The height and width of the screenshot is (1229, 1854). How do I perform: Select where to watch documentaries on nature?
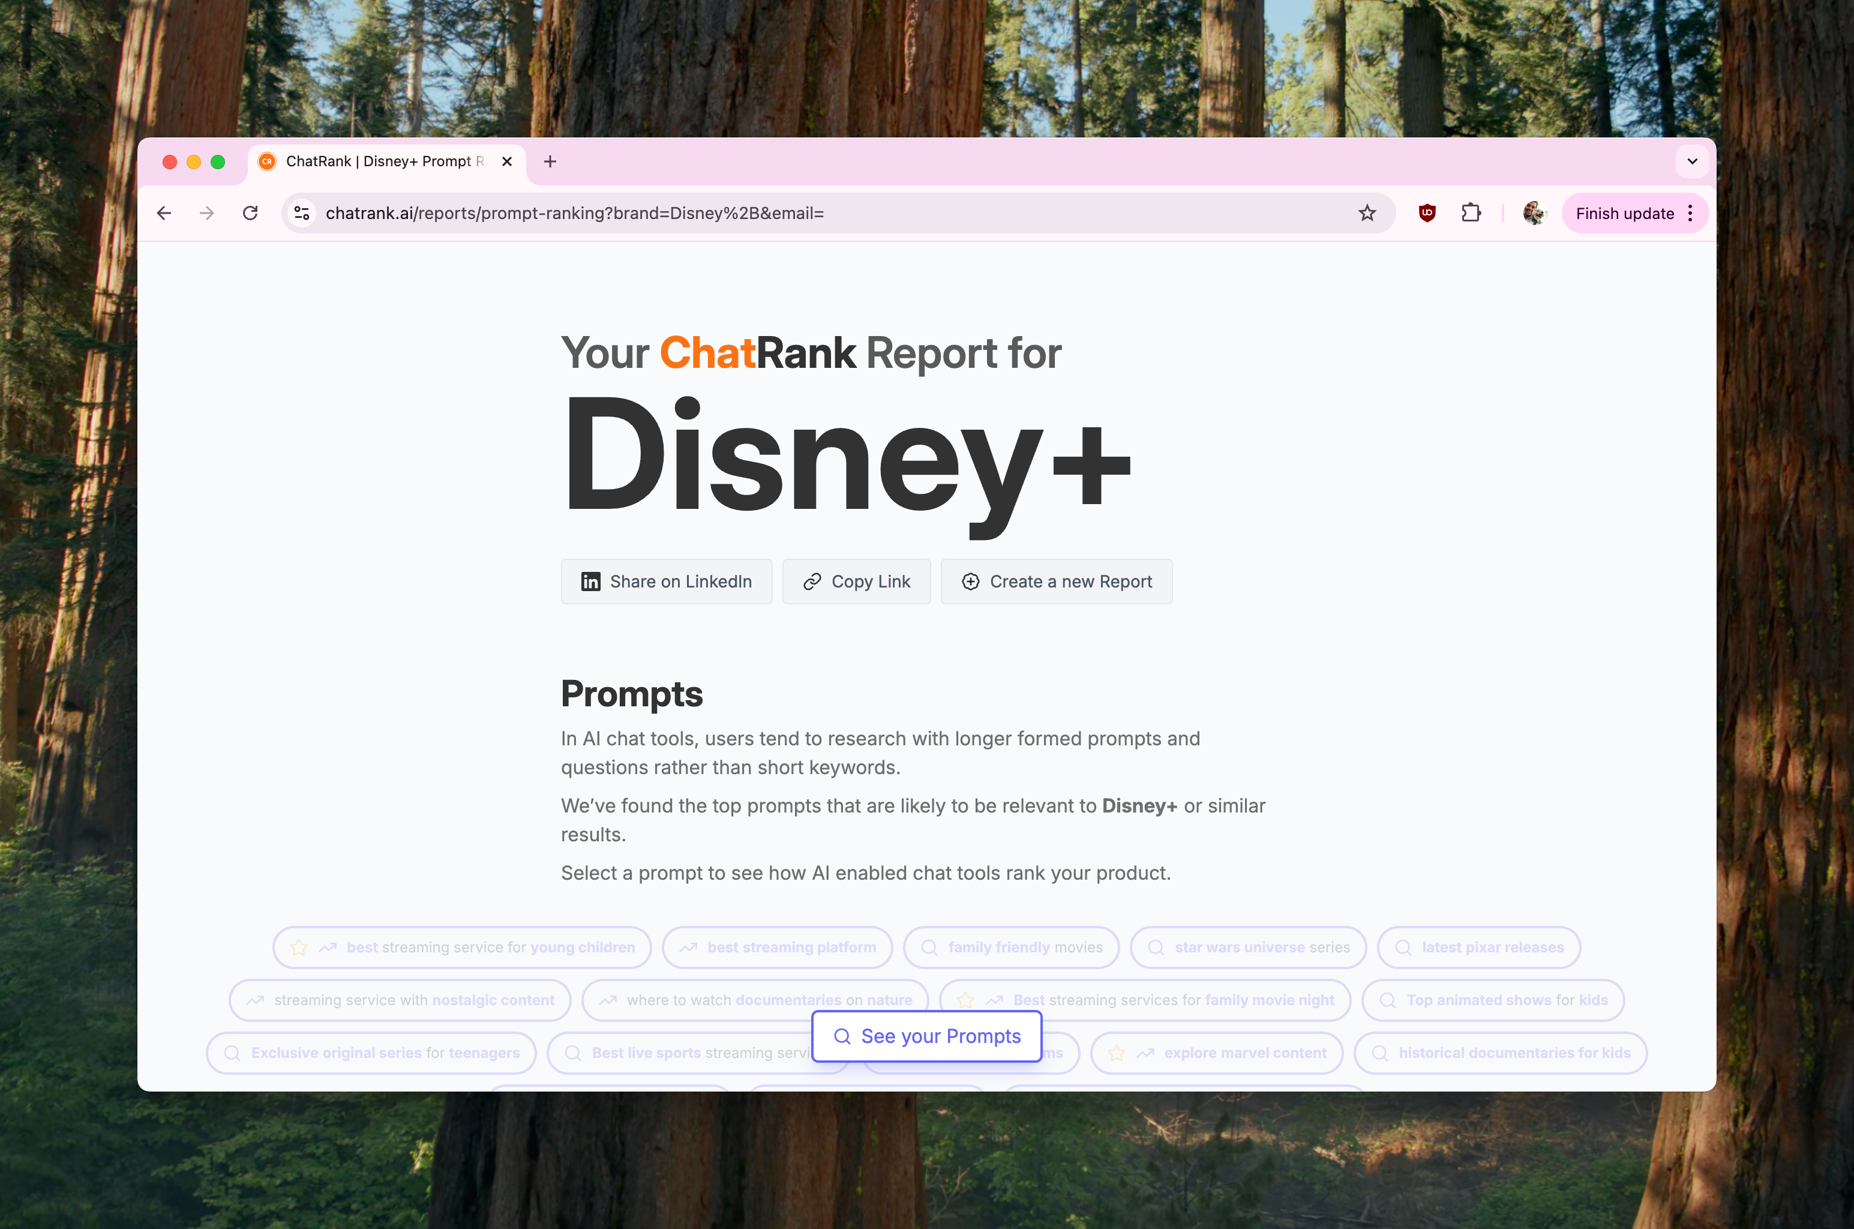(x=755, y=1000)
